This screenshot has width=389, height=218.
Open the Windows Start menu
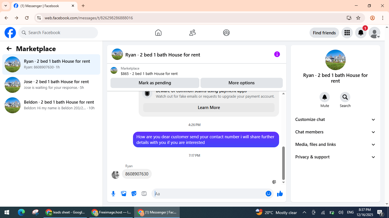point(7,212)
